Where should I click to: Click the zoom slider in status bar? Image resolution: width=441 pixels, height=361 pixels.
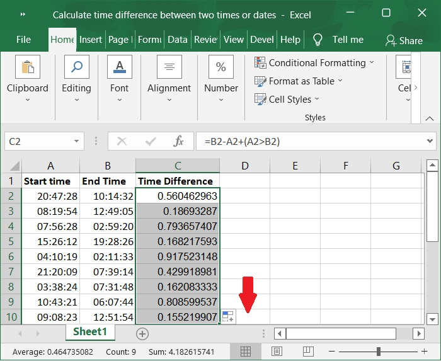tap(378, 351)
